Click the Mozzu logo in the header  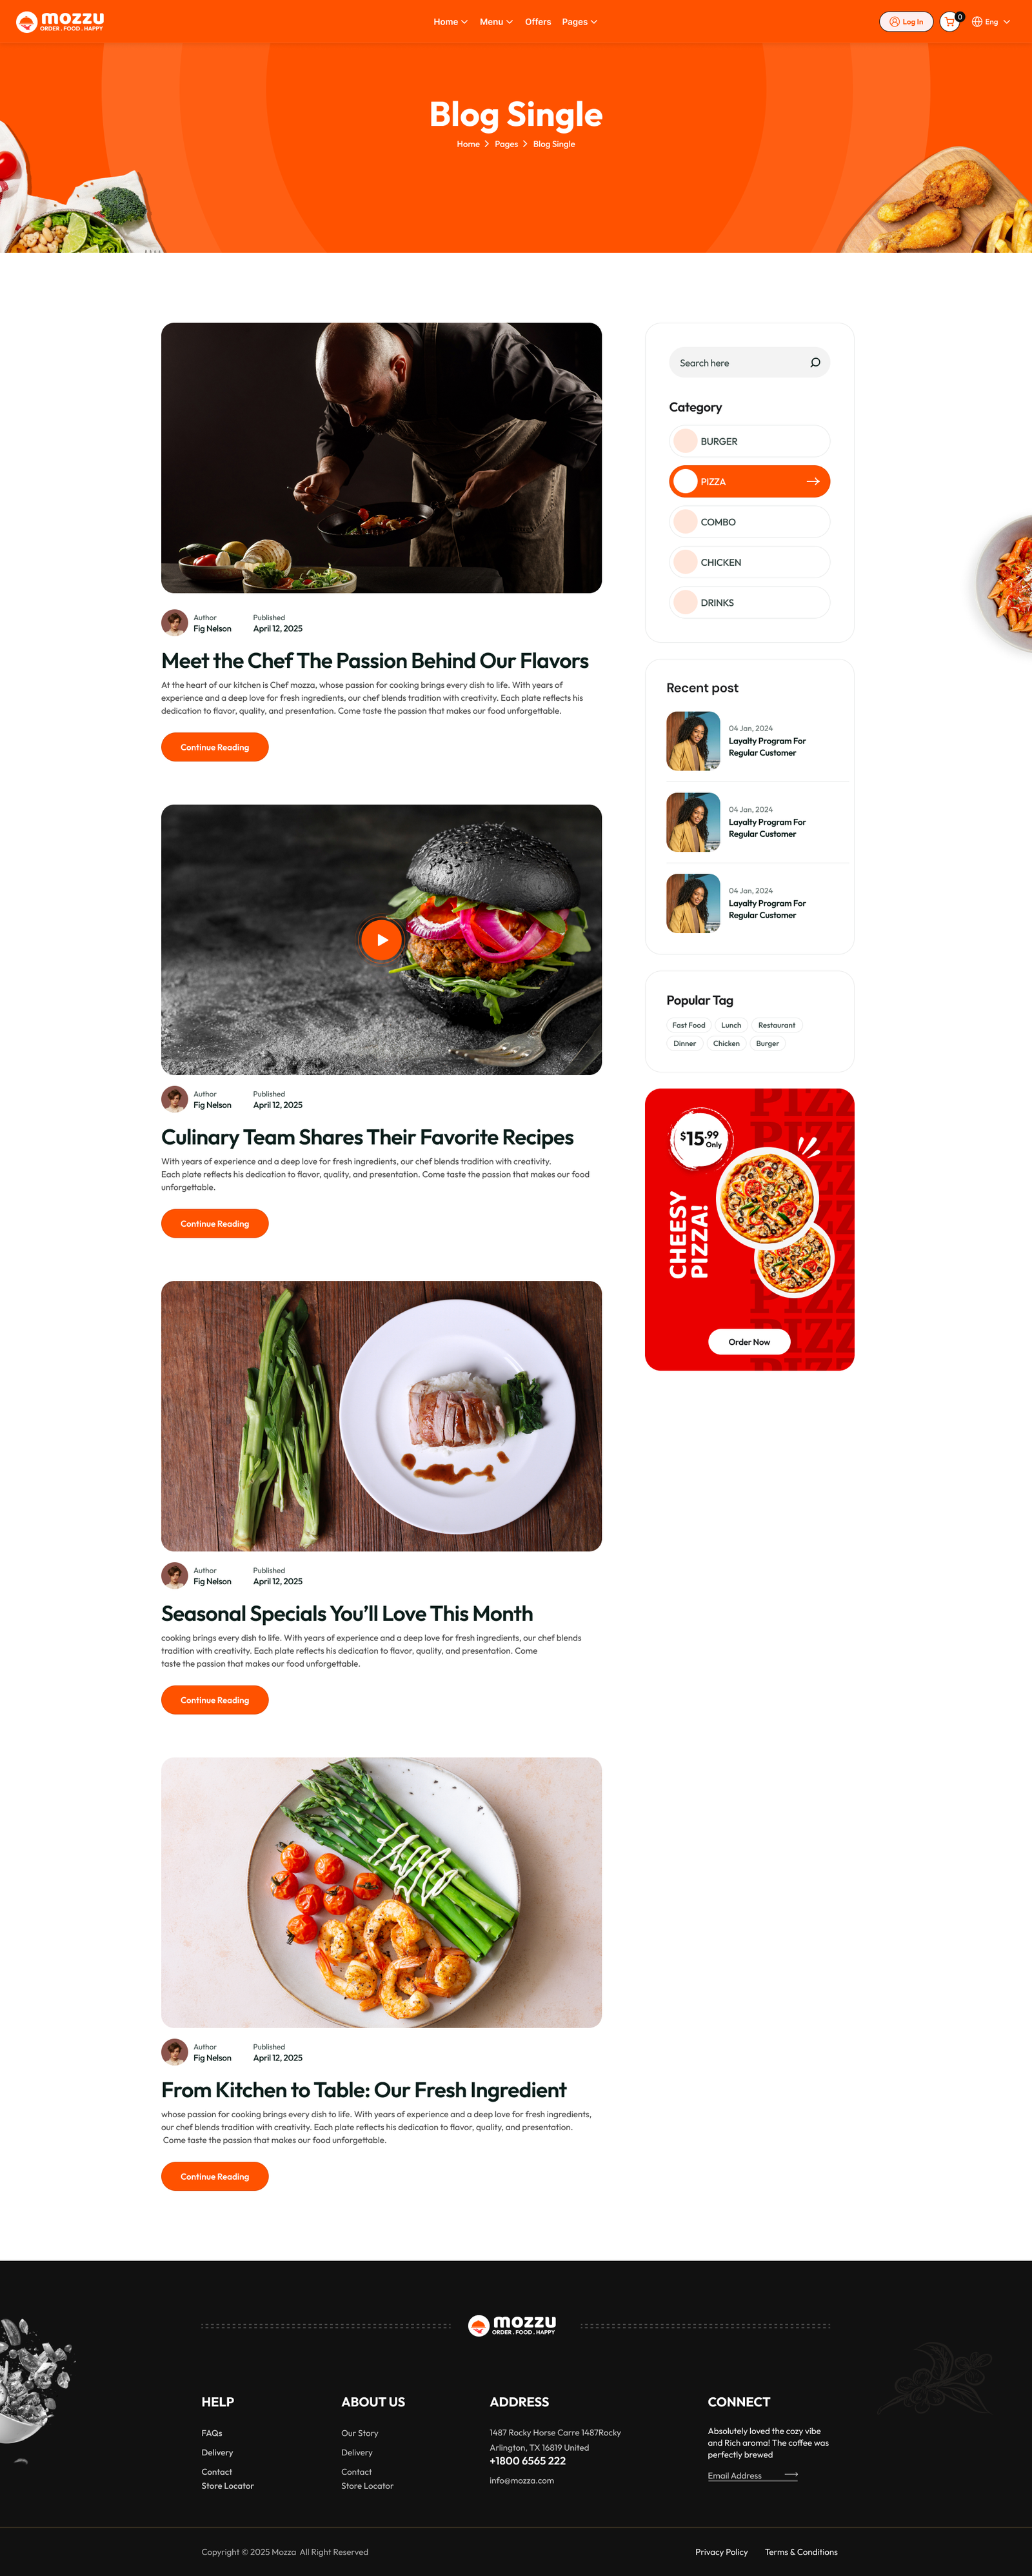coord(60,21)
